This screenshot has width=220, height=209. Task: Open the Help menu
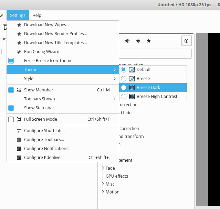(x=37, y=15)
